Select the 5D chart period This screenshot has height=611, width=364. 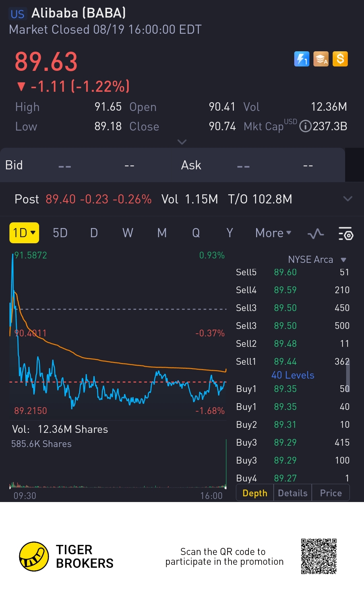pos(60,233)
